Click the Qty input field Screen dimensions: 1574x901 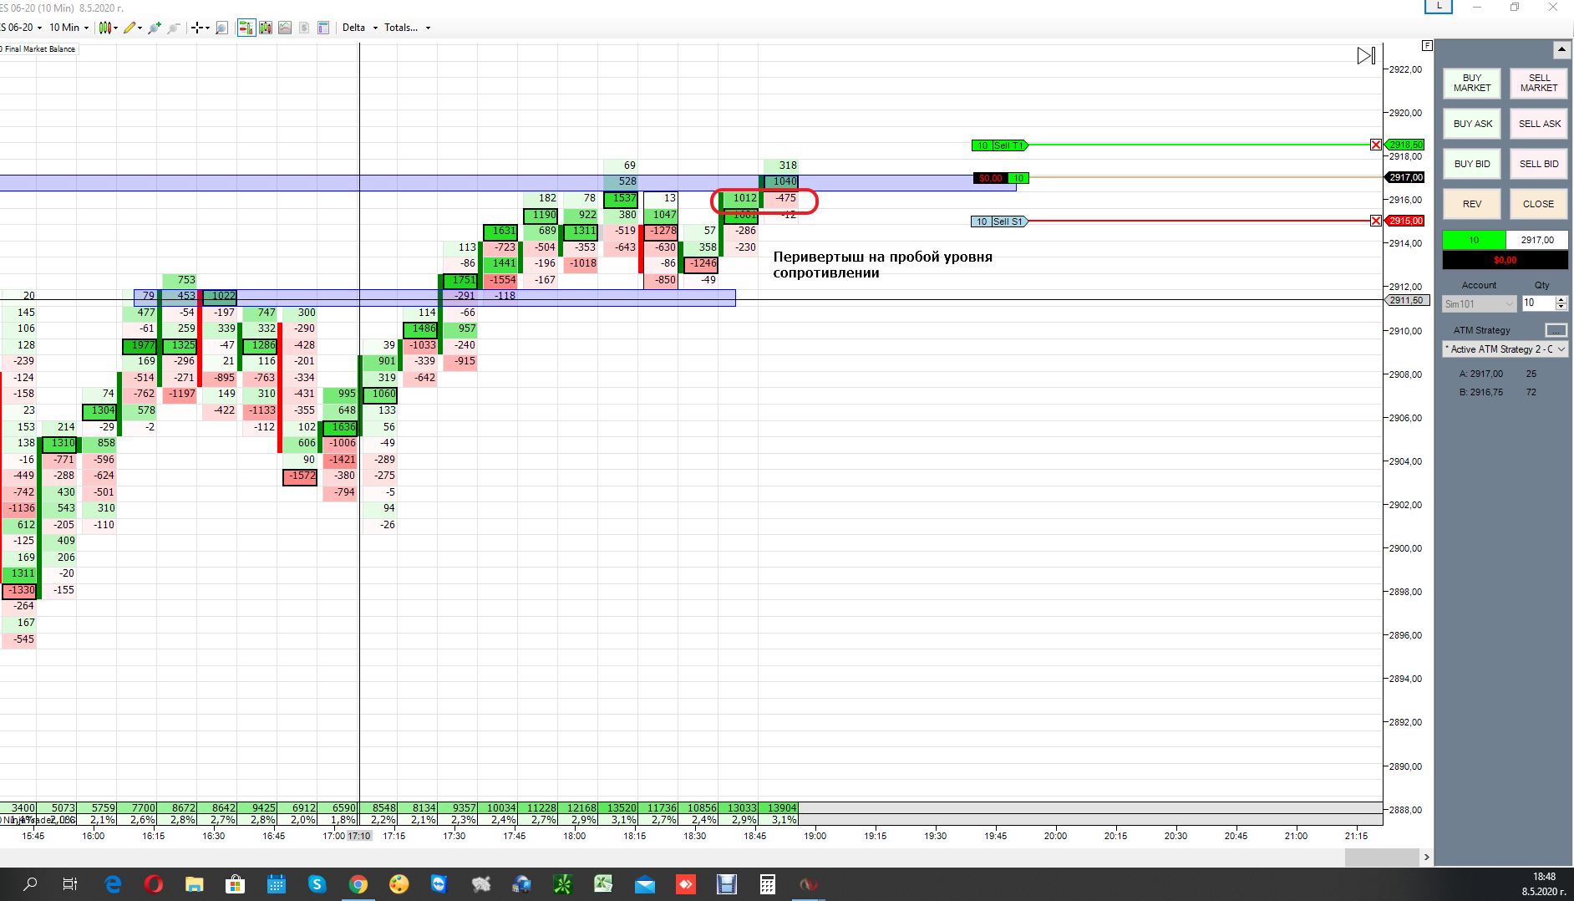(1538, 303)
